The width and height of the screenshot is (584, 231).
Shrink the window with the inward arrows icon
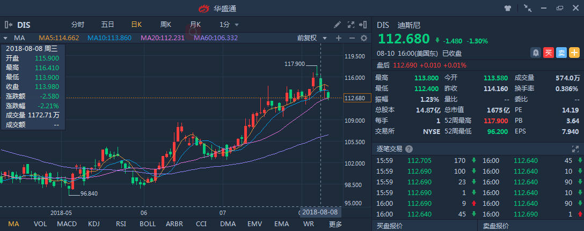[x=528, y=8]
